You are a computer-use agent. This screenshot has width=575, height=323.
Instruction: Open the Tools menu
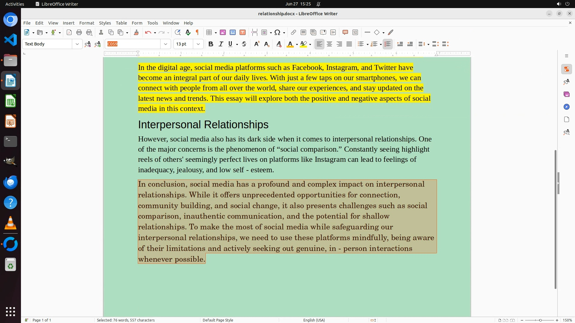(x=152, y=23)
